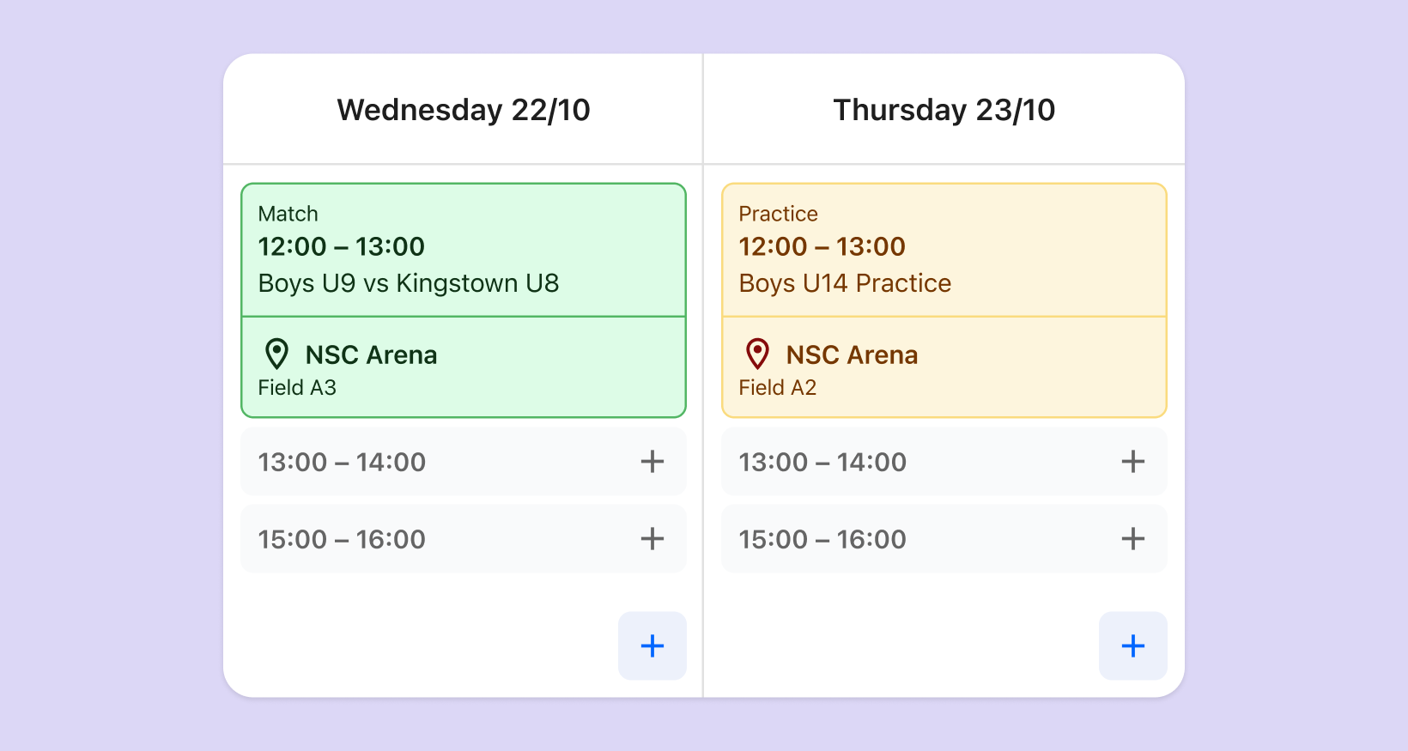Add event to Thursday 15:00 – 16:00 slot
Screen dimensions: 1408x751
tap(1133, 539)
